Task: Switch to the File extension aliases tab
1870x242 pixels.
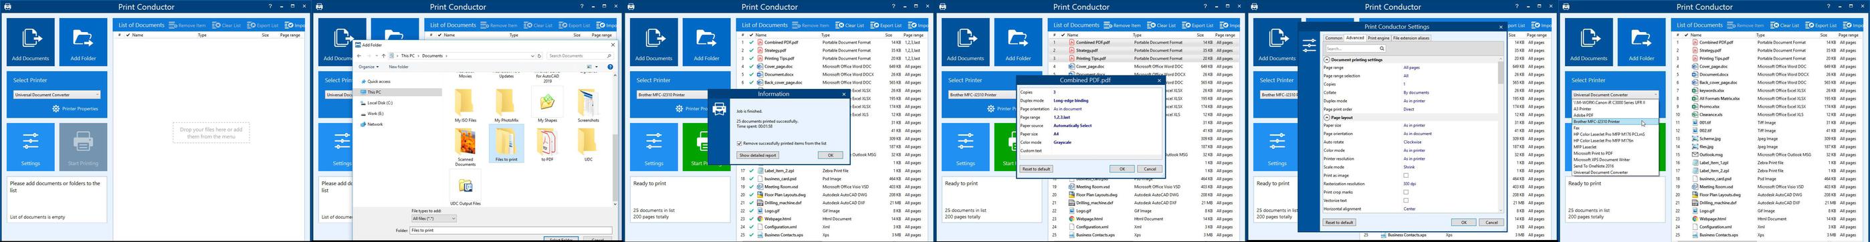Action: point(1411,38)
